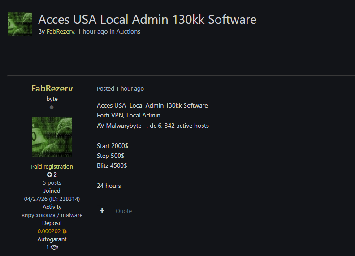The width and height of the screenshot is (355, 256).
Task: Click the first post line 'Acces USA Local Admin 130kk Software'
Action: coord(152,105)
